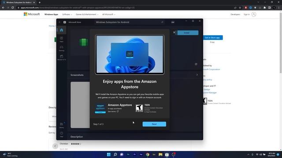Click the Chrome address bar URL
282x158 pixels.
(78, 8)
